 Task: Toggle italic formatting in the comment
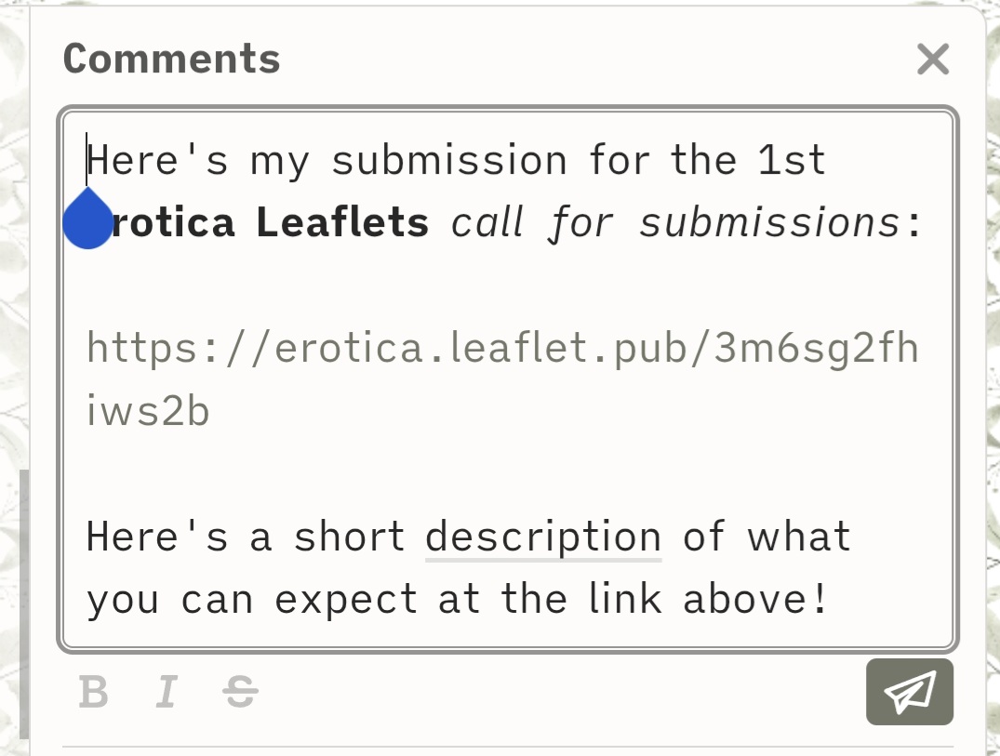click(x=167, y=693)
